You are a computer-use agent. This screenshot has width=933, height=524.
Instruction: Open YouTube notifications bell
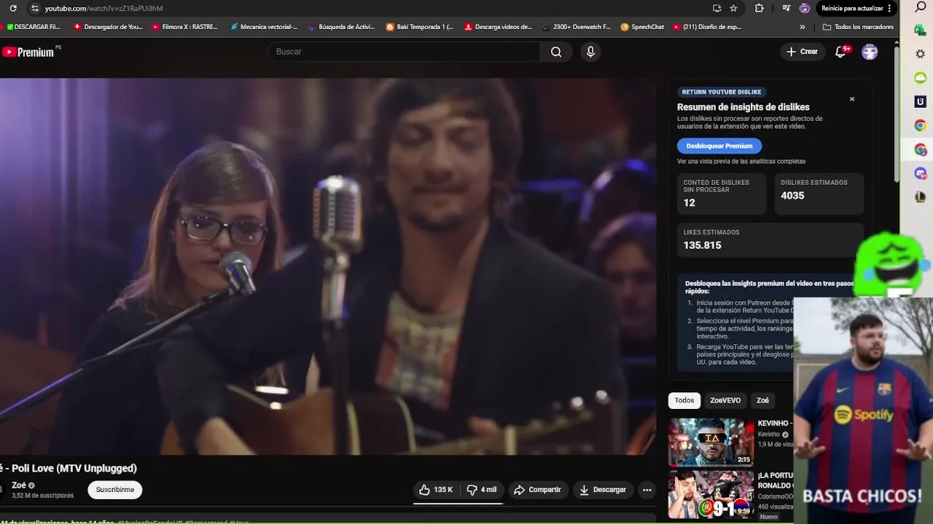pos(840,52)
